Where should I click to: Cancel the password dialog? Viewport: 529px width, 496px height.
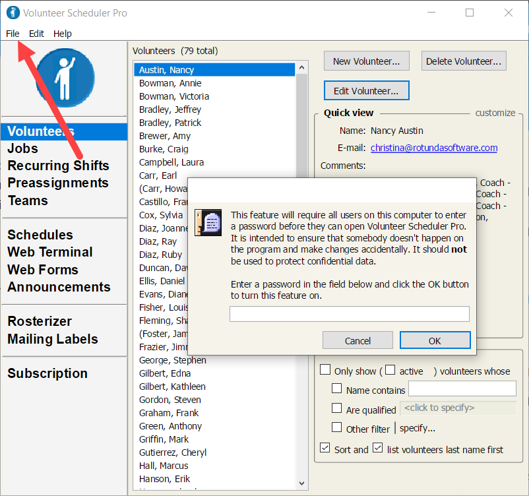(x=358, y=340)
